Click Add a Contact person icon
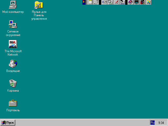This screenshot has height=126, width=168. tap(122, 2)
